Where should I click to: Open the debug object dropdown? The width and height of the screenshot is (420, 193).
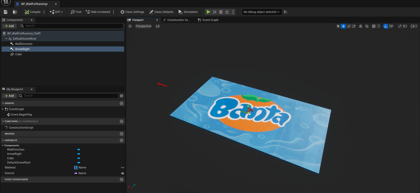pos(262,12)
